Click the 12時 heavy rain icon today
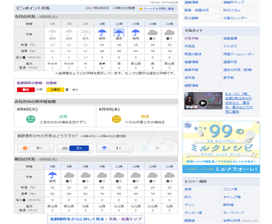 pos(119,33)
